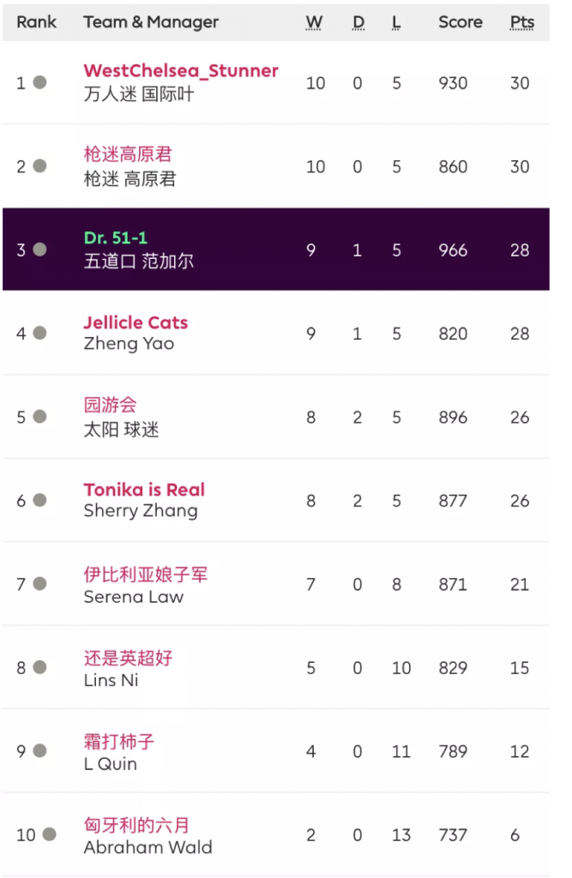Image resolution: width=572 pixels, height=878 pixels.
Task: Open the WestChelsea_Stunner team link
Action: click(x=181, y=71)
